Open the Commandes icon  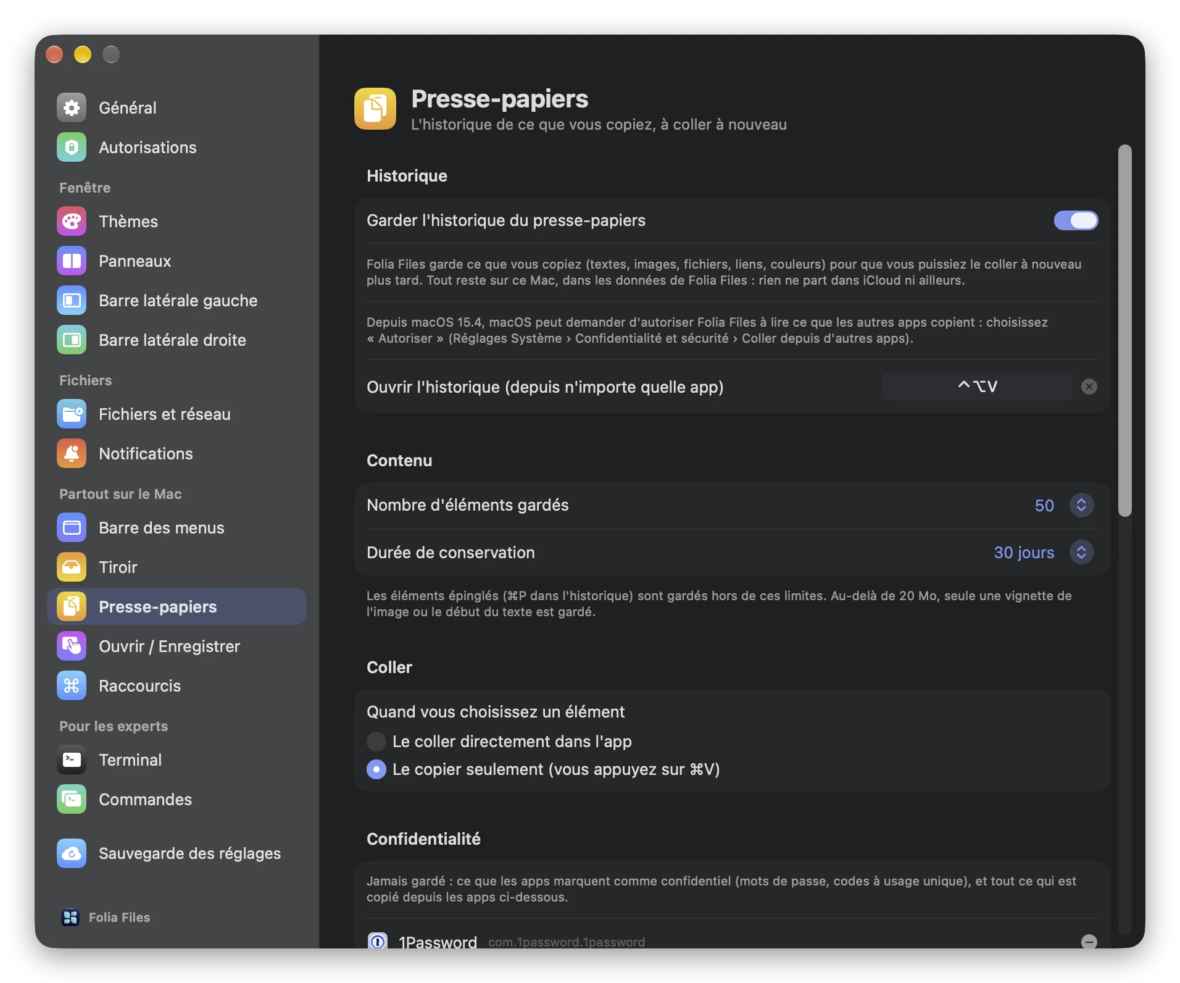click(x=72, y=799)
